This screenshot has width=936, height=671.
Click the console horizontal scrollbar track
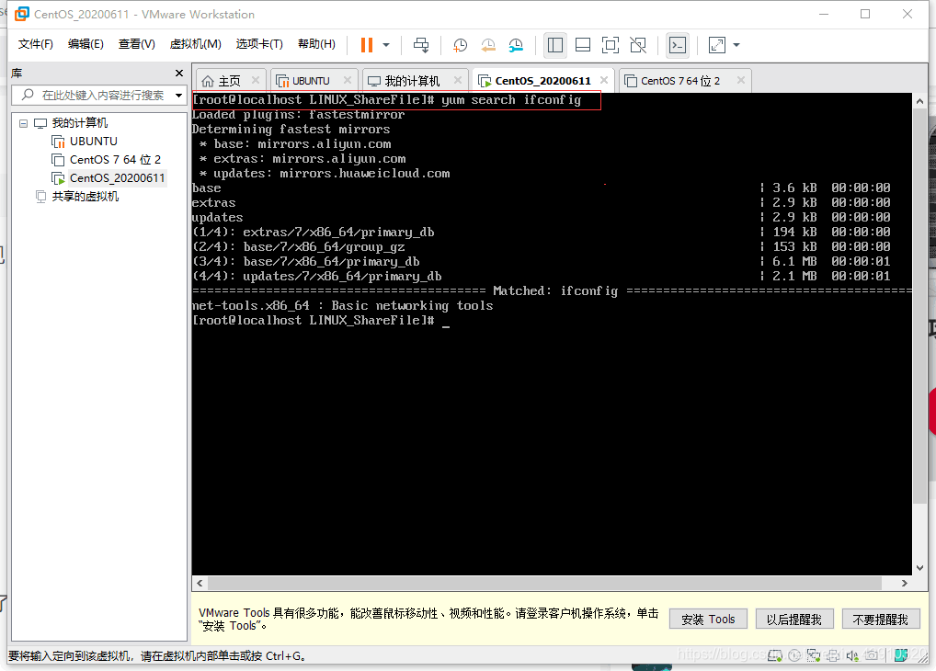(x=543, y=584)
